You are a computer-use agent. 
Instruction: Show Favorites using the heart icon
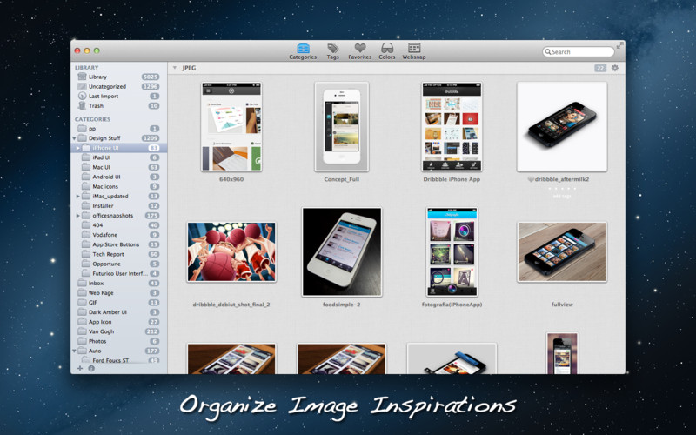point(359,51)
